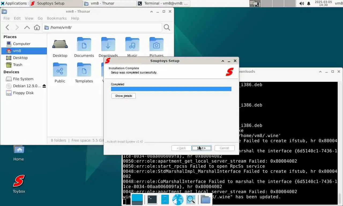Screen dimensions: 343x206
Task: Click the volume speaker icon
Action: pos(302,3)
